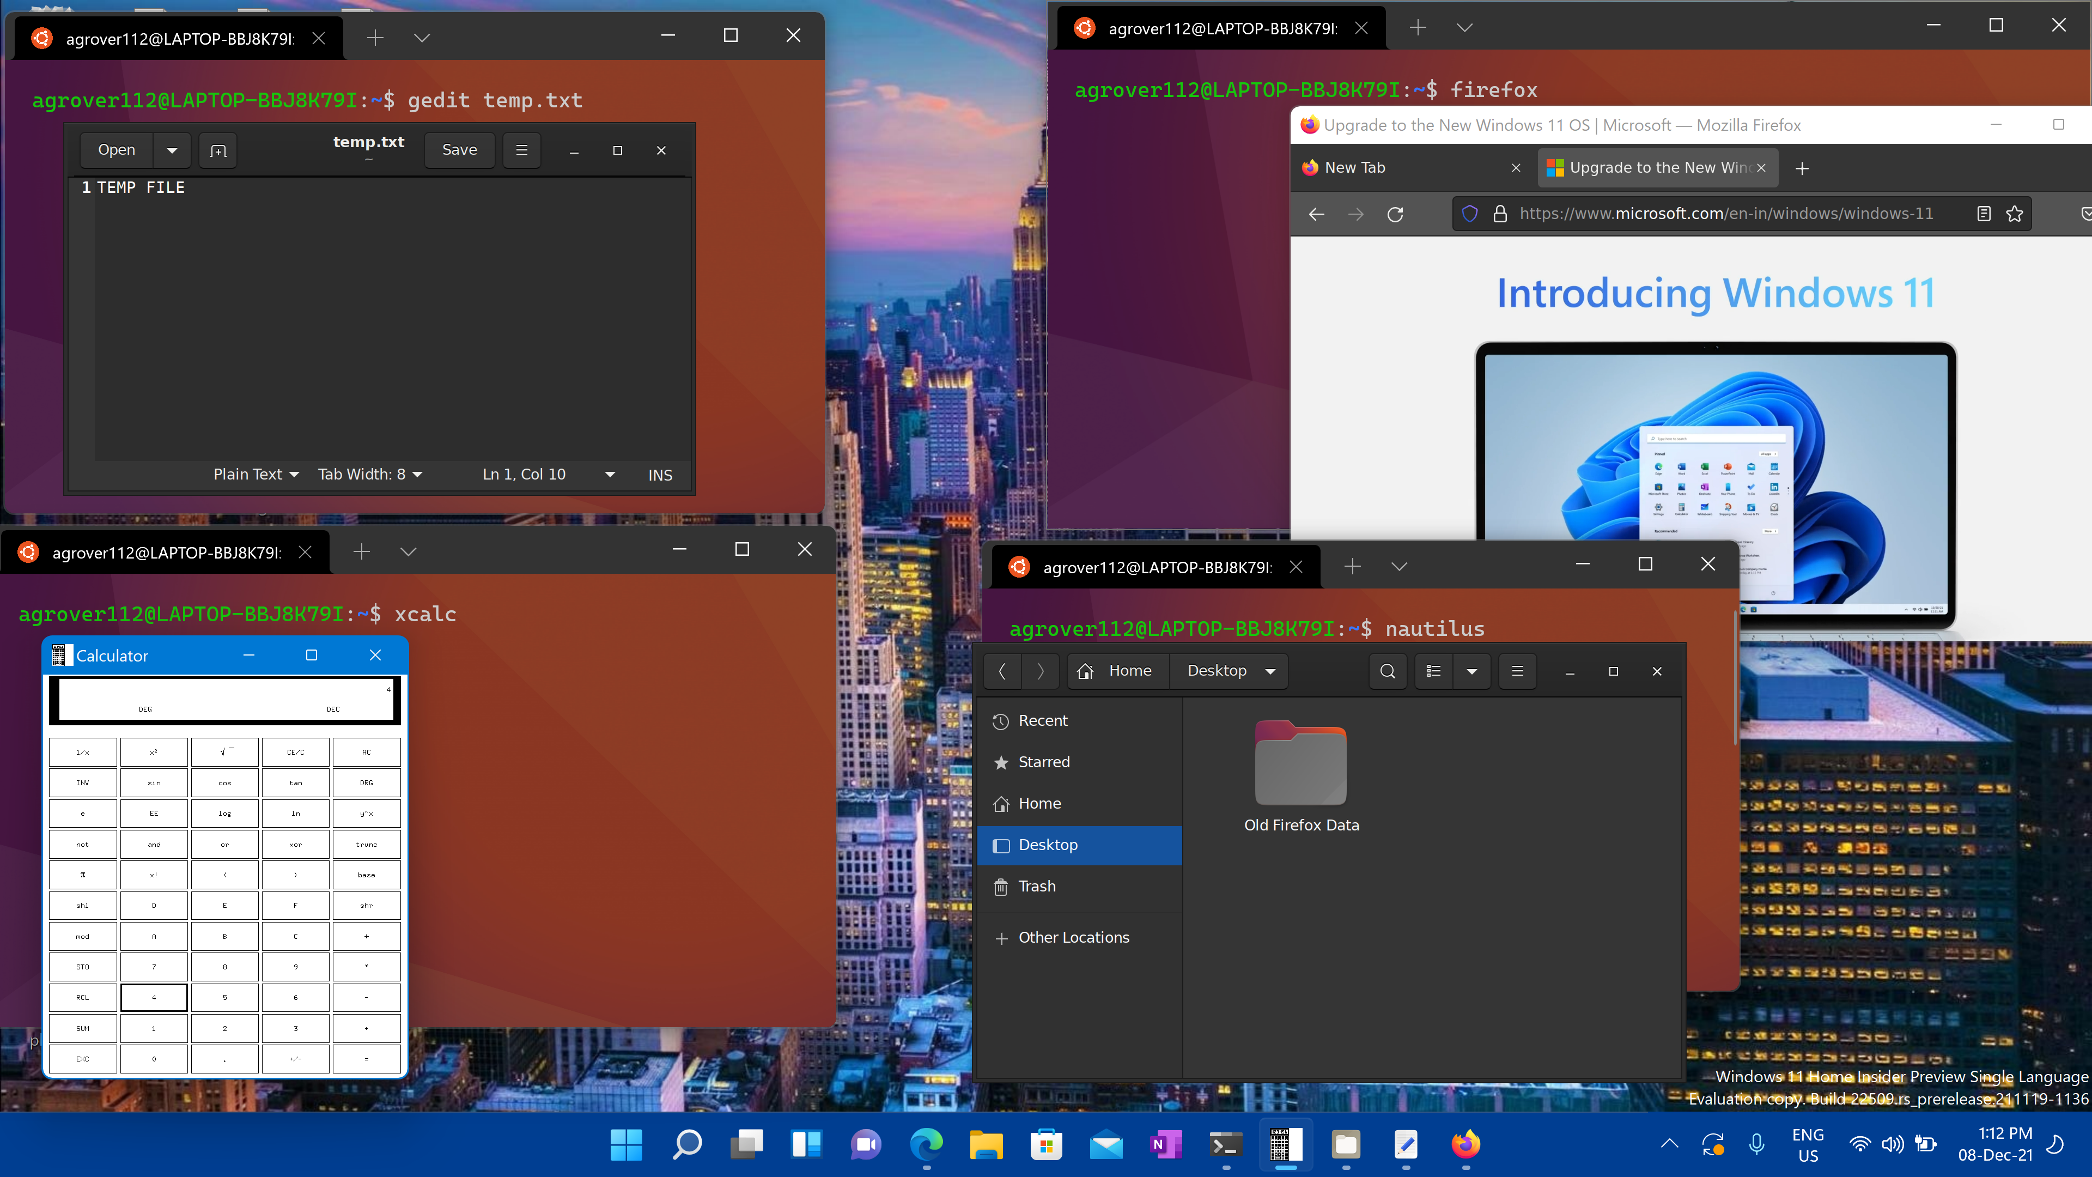2092x1177 pixels.
Task: Click the back navigation arrow in Firefox
Action: (x=1317, y=213)
